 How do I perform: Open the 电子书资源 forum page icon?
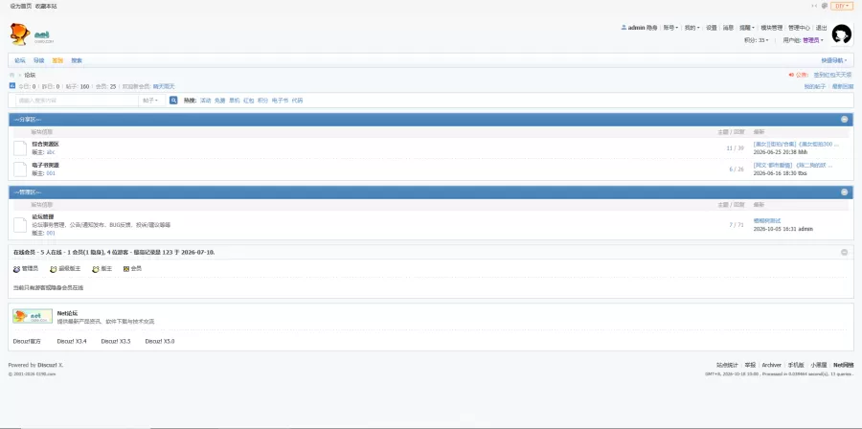click(x=20, y=169)
